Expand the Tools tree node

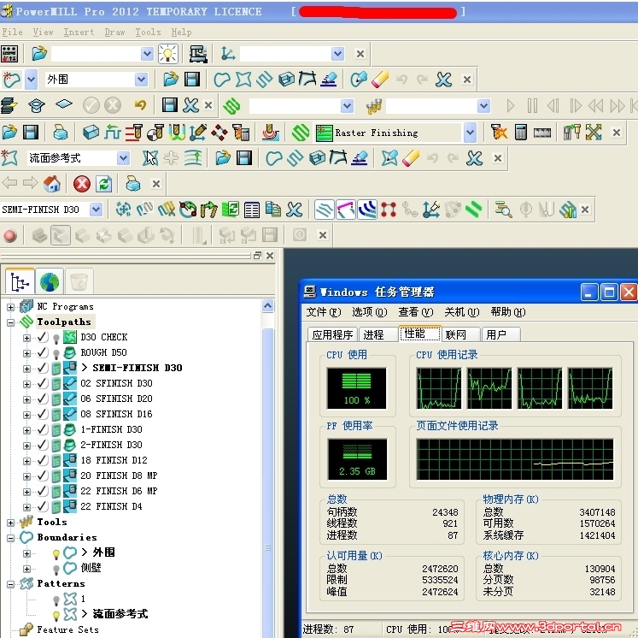pos(10,523)
